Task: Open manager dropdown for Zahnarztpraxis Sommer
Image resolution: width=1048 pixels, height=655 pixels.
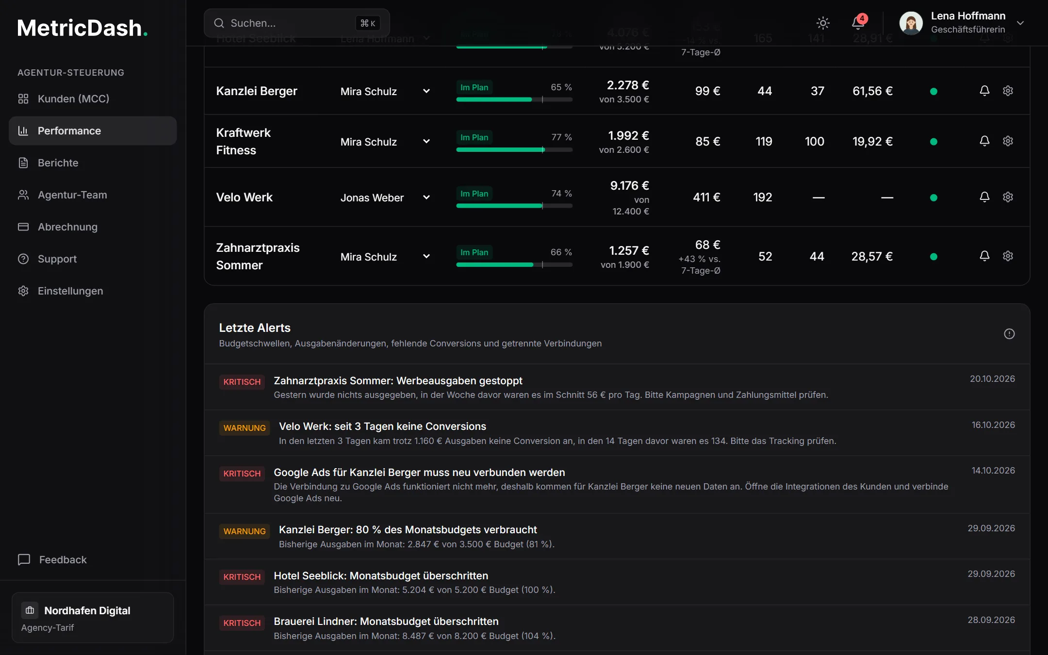Action: point(385,257)
